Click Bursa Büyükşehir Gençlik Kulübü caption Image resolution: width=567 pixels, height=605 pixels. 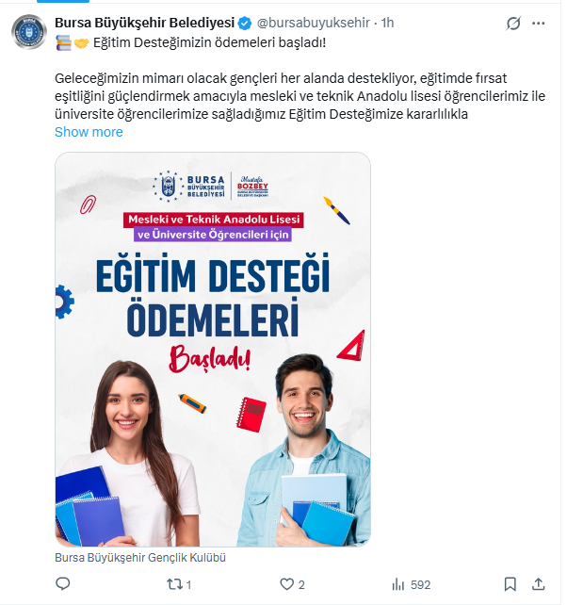140,558
